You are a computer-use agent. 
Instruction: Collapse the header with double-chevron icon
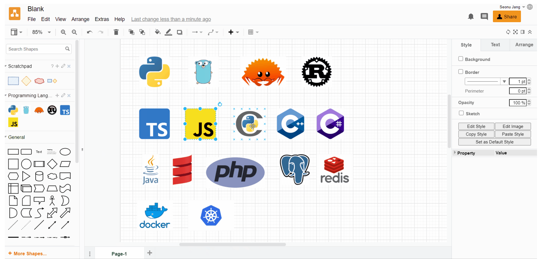530,32
